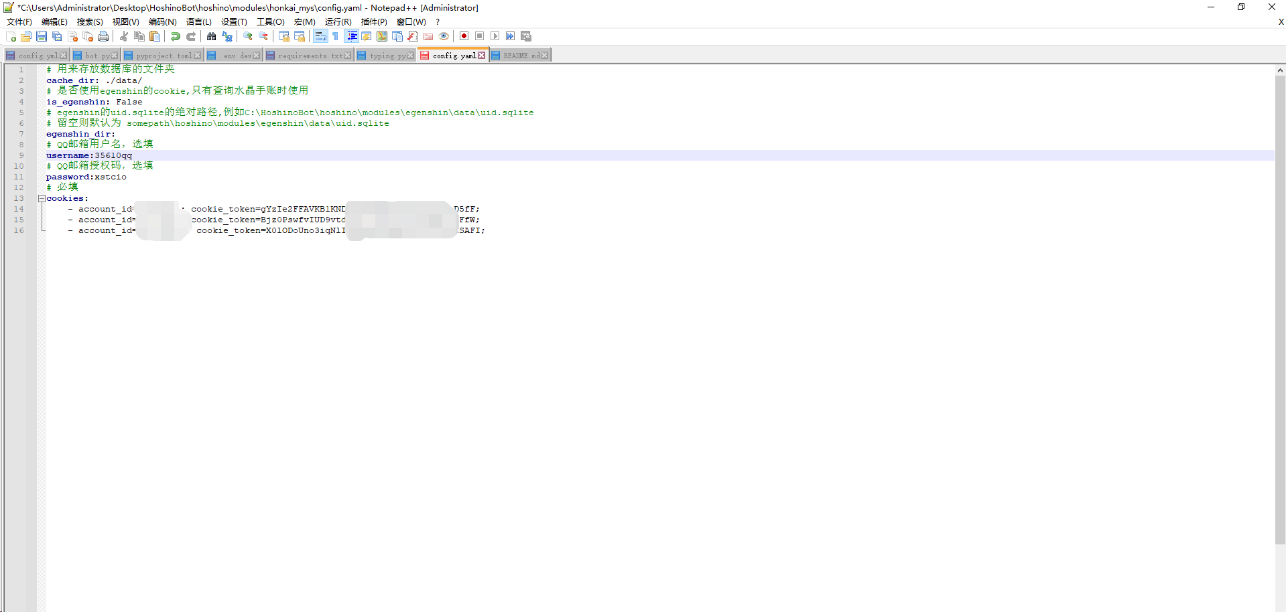
Task: Redo the last undone action
Action: [190, 36]
